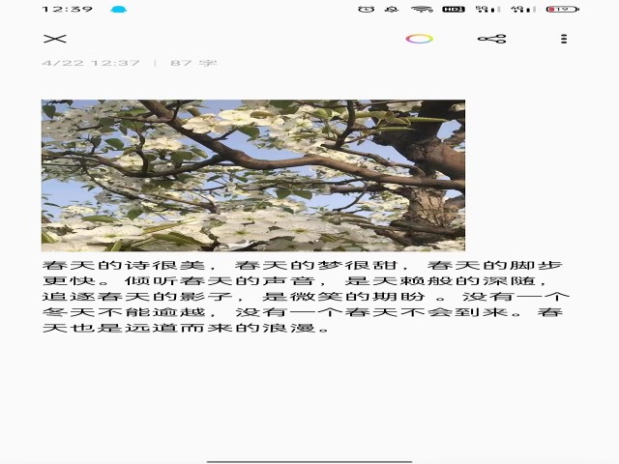Image resolution: width=619 pixels, height=464 pixels.
Task: Tap the share icon
Action: [491, 39]
